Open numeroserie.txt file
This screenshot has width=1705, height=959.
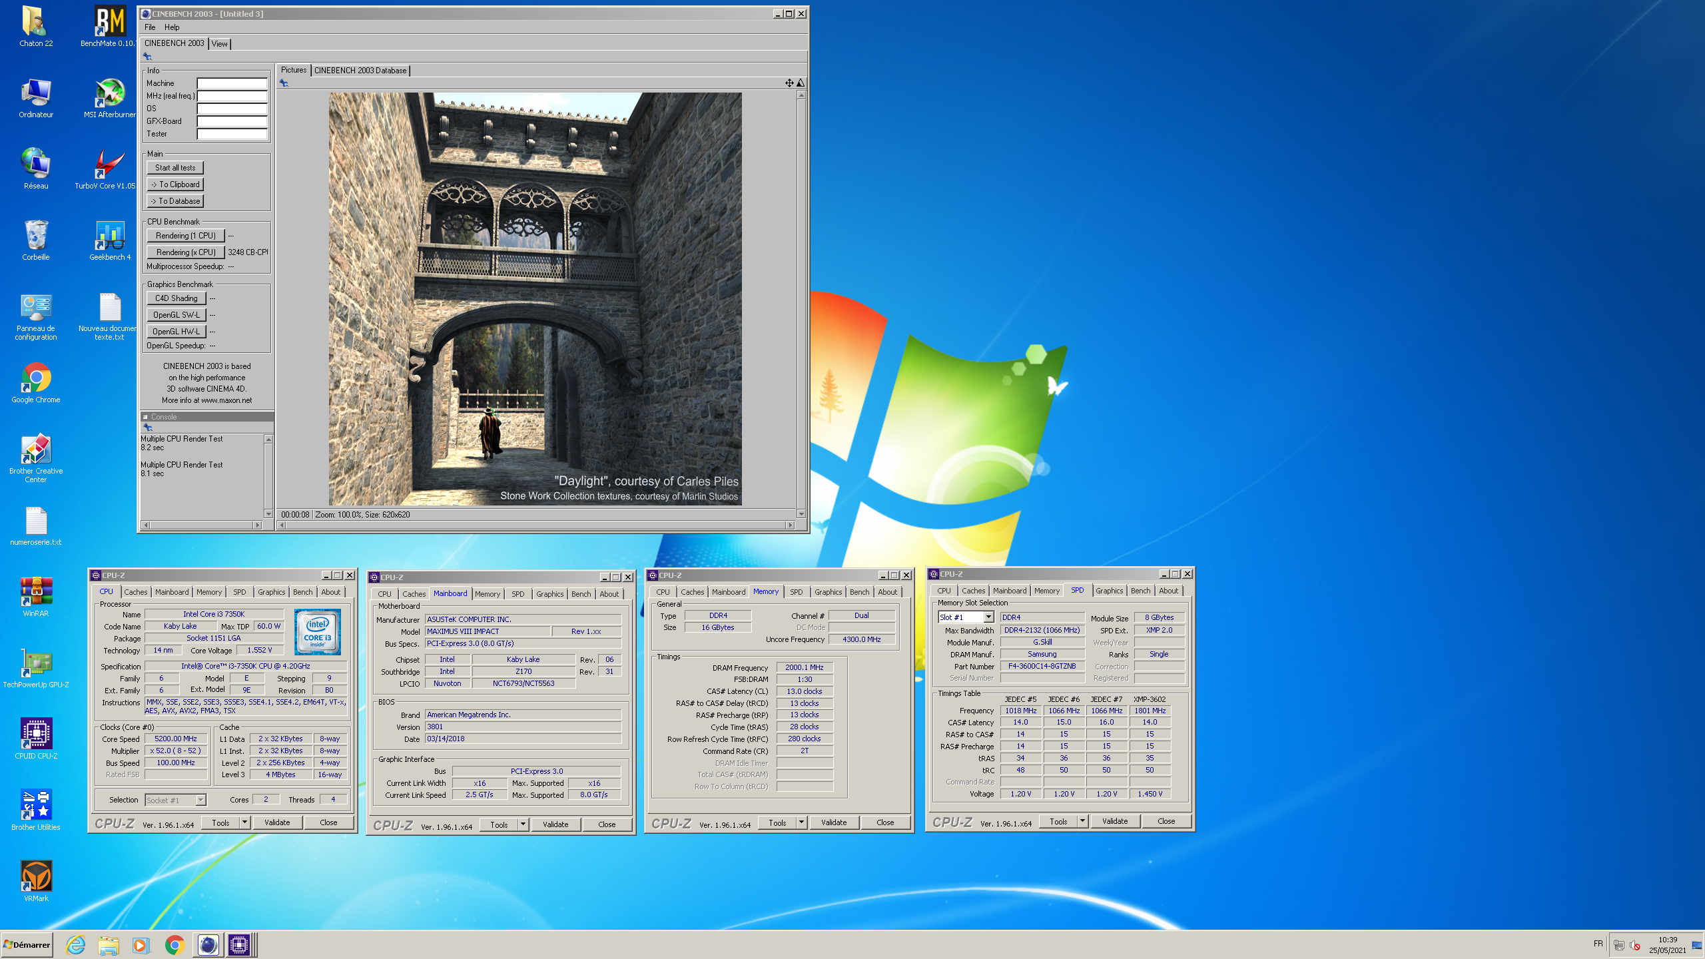35,526
